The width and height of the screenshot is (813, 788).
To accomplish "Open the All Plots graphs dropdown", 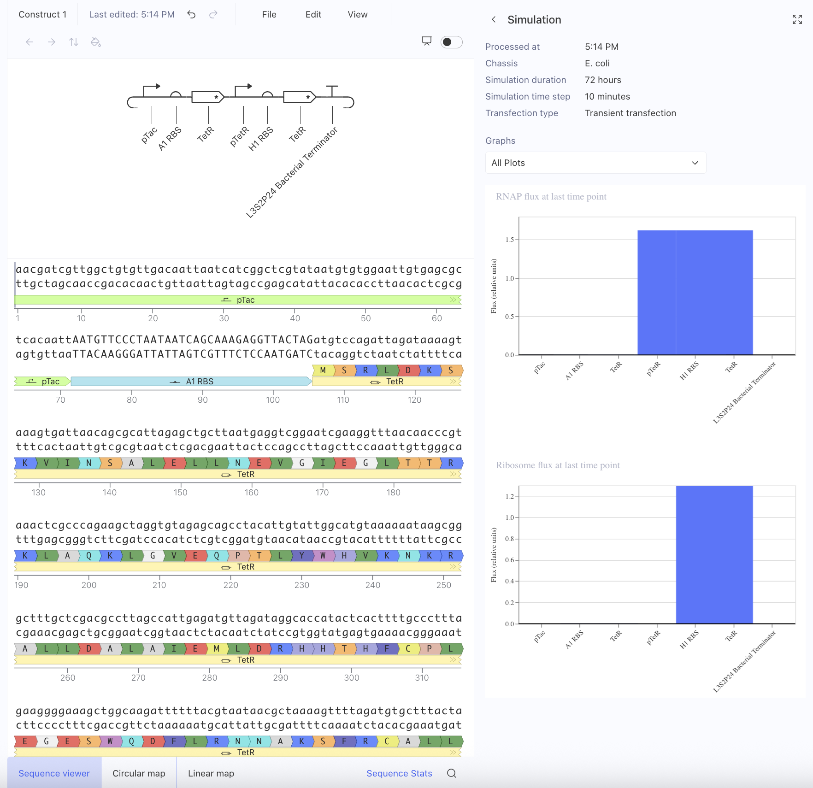I will [x=595, y=163].
